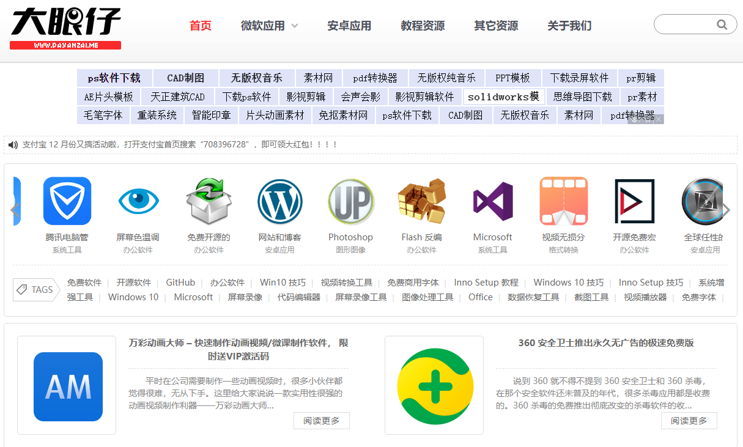Screen dimensions: 743x447
Task: Select the Inno Setup 教程 tag
Action: point(486,283)
